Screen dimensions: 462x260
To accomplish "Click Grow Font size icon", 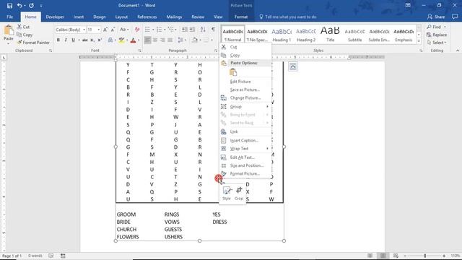I will point(105,30).
